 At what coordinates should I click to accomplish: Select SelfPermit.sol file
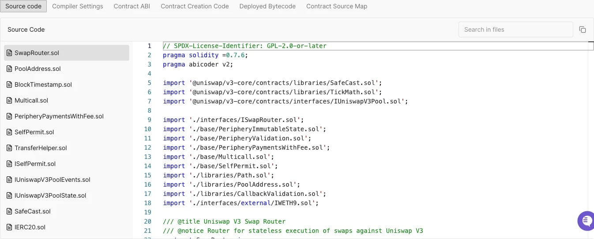[x=67, y=132]
